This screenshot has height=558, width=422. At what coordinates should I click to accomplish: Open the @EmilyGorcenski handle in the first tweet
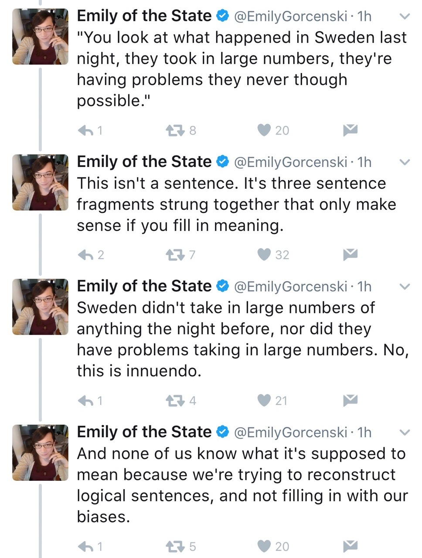point(291,17)
